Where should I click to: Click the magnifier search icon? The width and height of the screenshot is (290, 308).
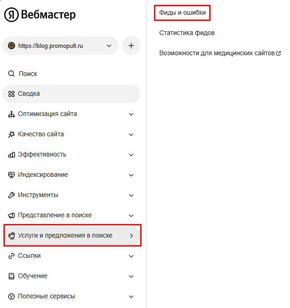pos(12,74)
